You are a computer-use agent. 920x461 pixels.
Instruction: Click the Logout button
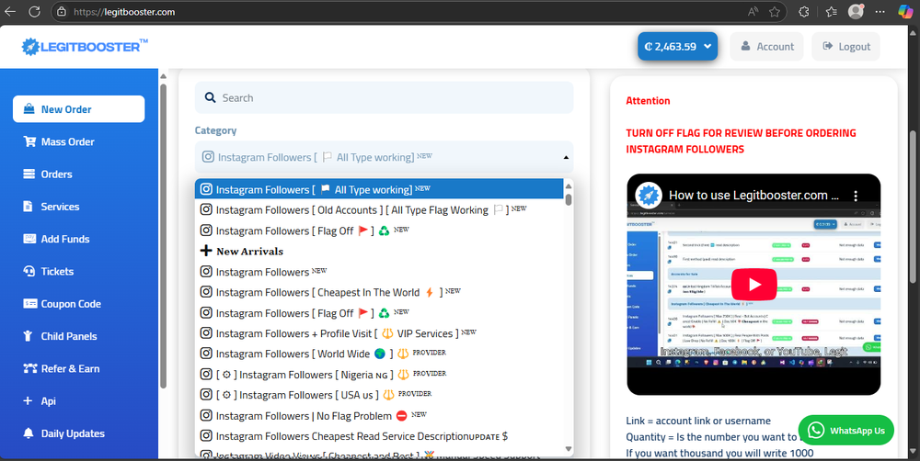coord(846,46)
